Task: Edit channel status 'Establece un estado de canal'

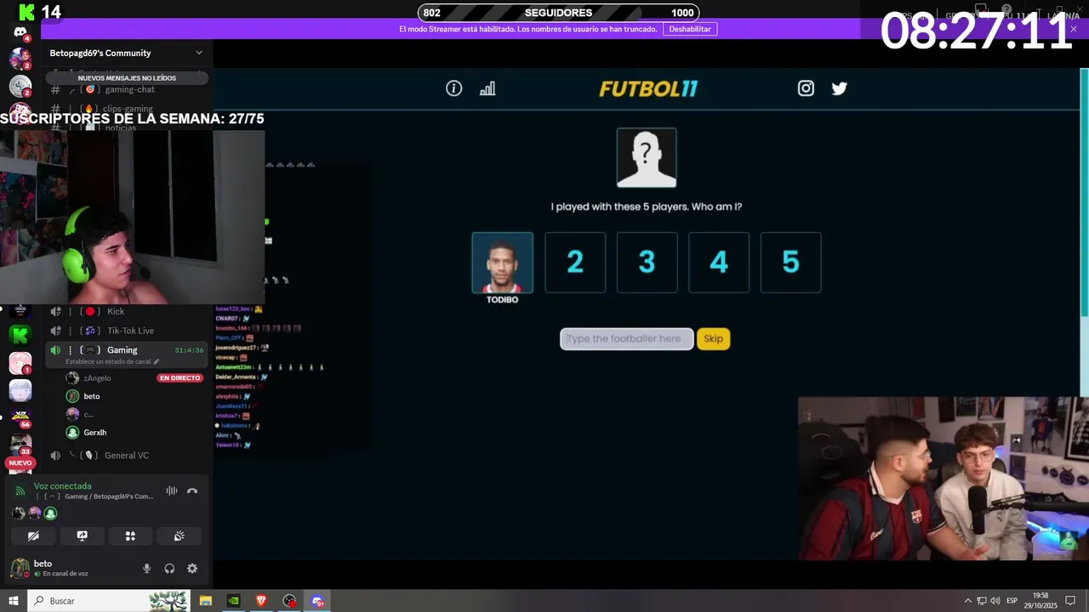Action: click(112, 362)
